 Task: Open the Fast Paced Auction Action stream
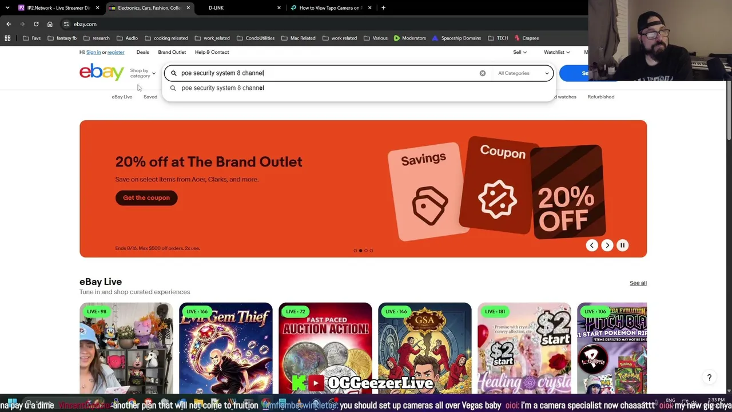point(325,348)
